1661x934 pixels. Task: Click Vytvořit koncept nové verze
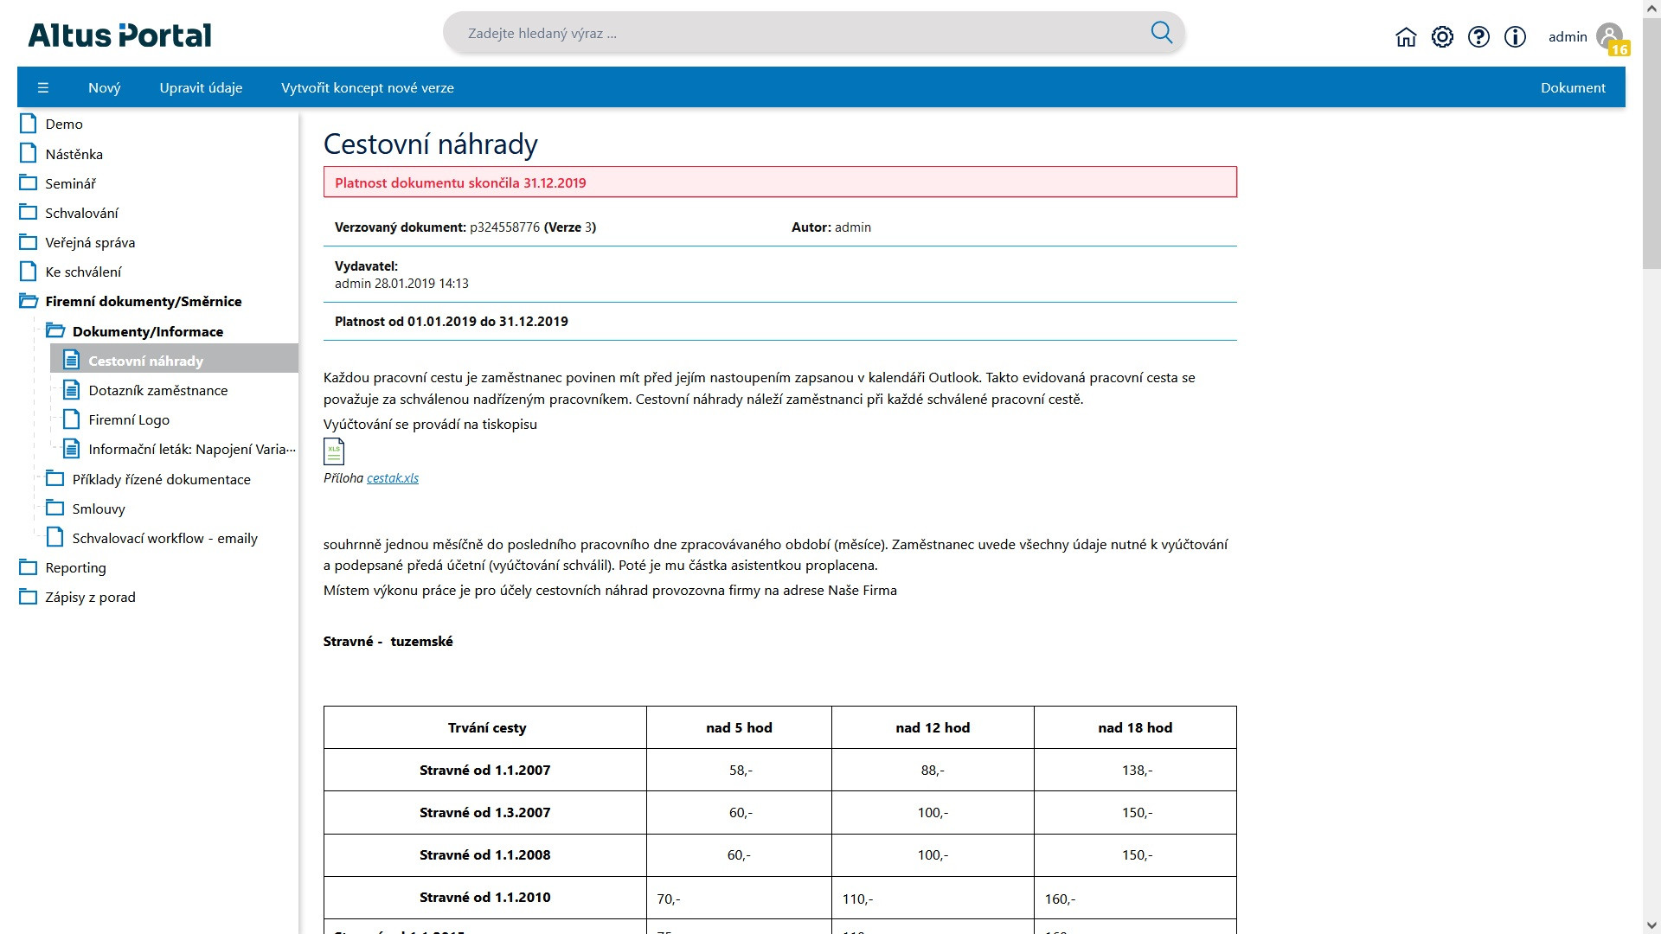pos(368,87)
